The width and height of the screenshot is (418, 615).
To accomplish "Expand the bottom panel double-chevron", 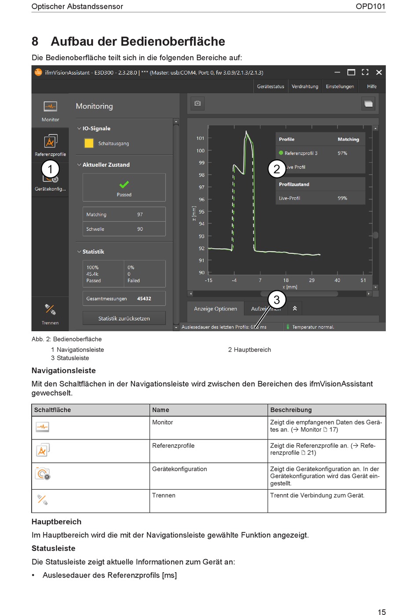I will click(x=295, y=308).
